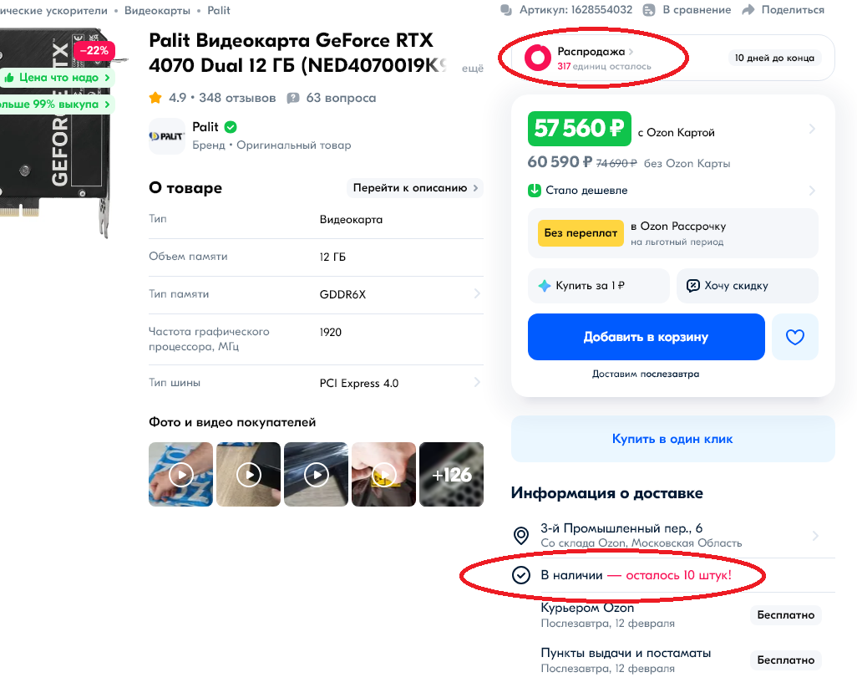Open '348 отзывов' reviews link

point(237,98)
